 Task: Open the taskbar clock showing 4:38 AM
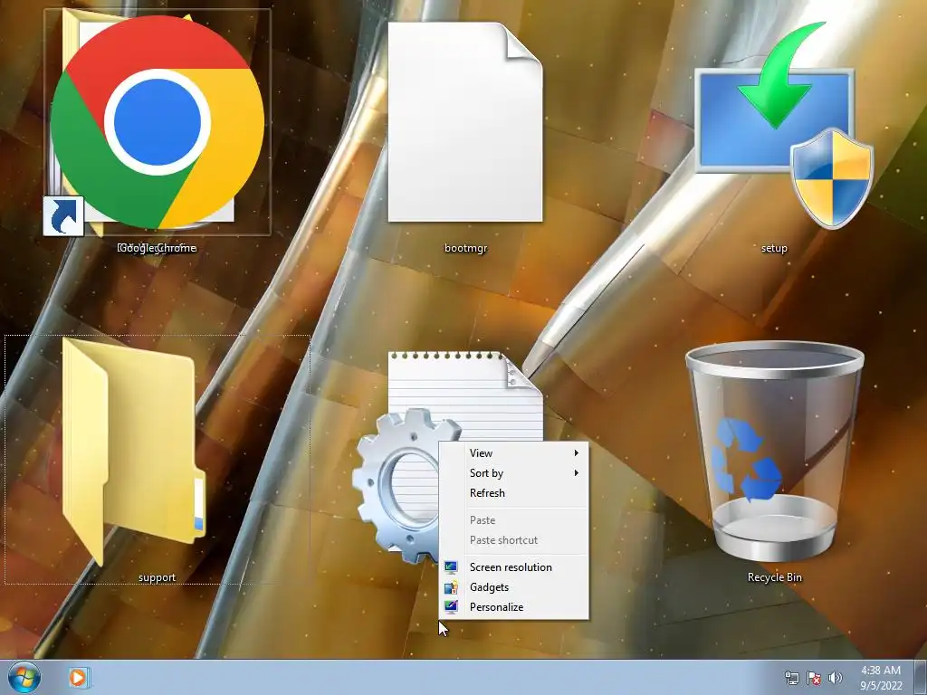(881, 678)
